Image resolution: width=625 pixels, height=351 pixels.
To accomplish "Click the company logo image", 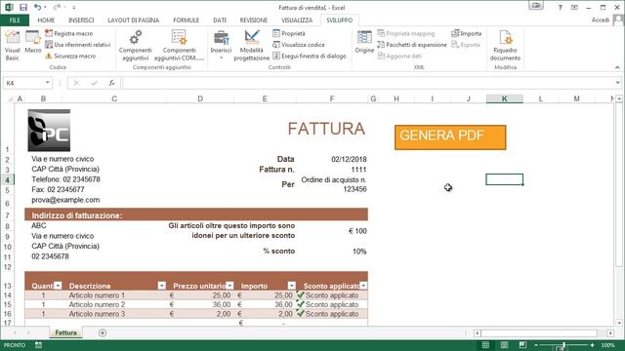I will [49, 131].
